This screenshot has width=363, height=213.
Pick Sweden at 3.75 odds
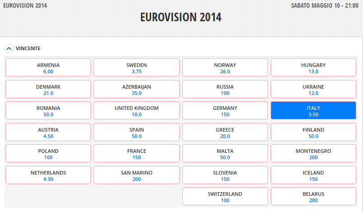click(136, 68)
